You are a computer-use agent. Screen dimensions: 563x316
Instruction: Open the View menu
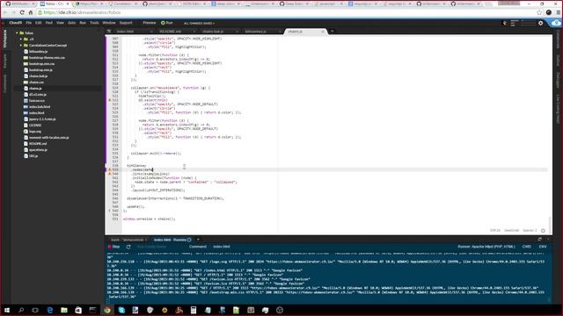click(60, 23)
